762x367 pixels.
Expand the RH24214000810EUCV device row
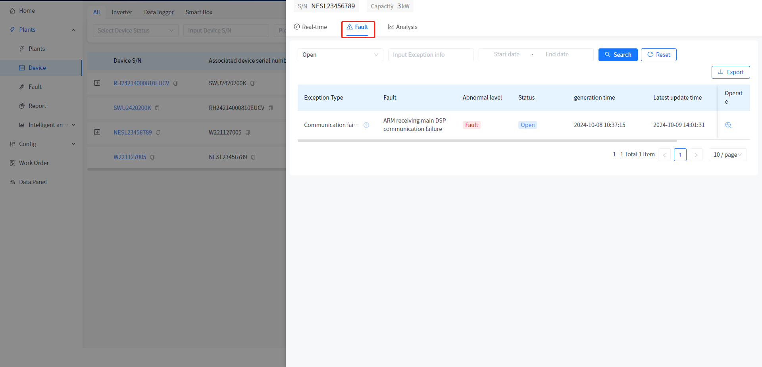(x=97, y=83)
